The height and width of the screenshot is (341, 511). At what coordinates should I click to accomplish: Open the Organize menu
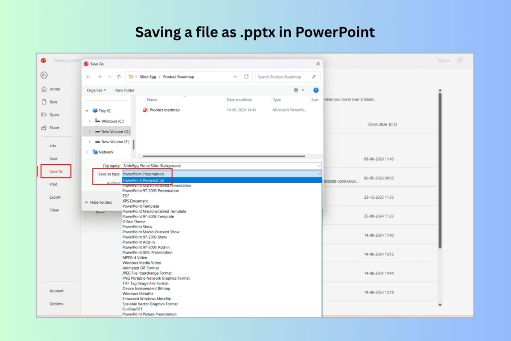point(96,90)
